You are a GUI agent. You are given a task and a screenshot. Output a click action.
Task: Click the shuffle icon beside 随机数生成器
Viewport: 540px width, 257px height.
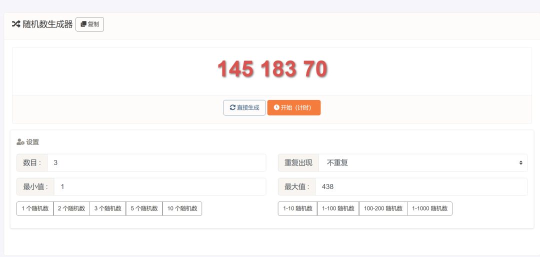tap(16, 24)
